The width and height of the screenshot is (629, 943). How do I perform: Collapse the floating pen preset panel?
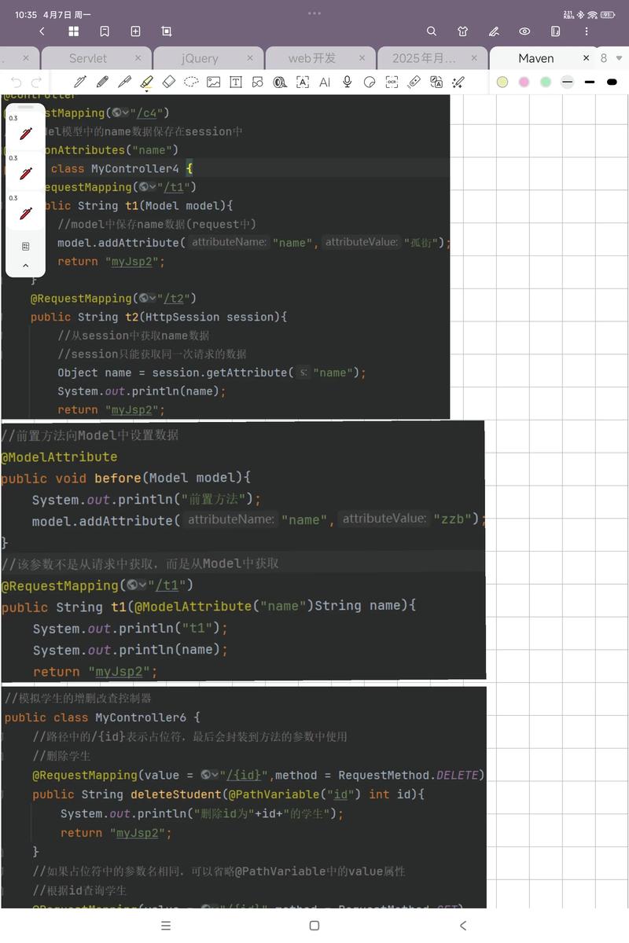point(25,266)
